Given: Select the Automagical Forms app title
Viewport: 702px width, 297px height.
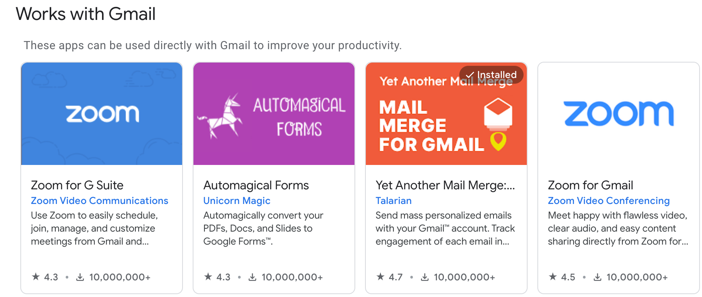Looking at the screenshot, I should 256,185.
